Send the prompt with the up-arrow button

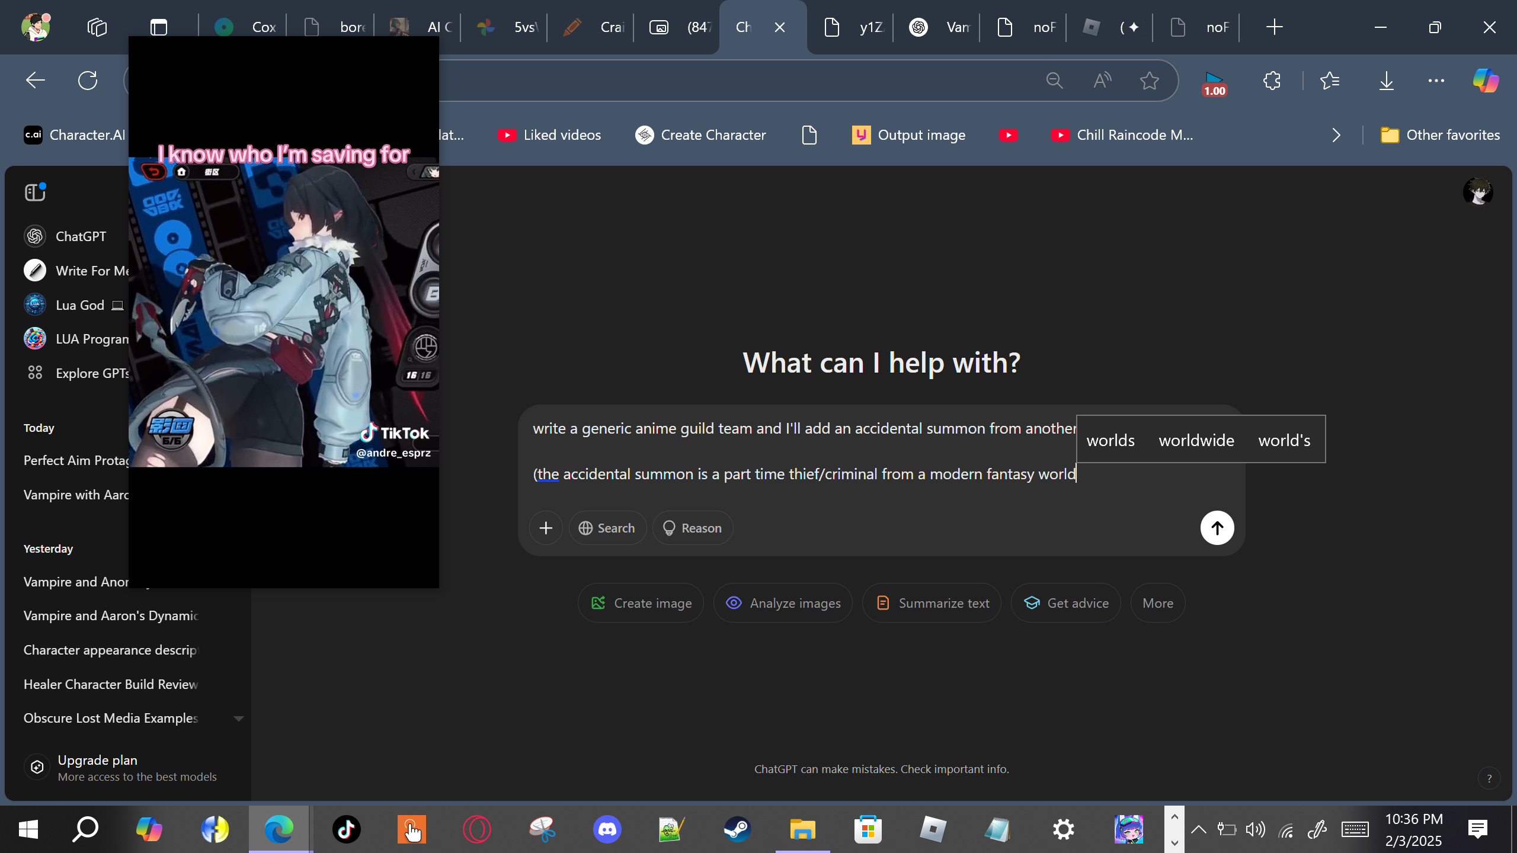point(1217,528)
